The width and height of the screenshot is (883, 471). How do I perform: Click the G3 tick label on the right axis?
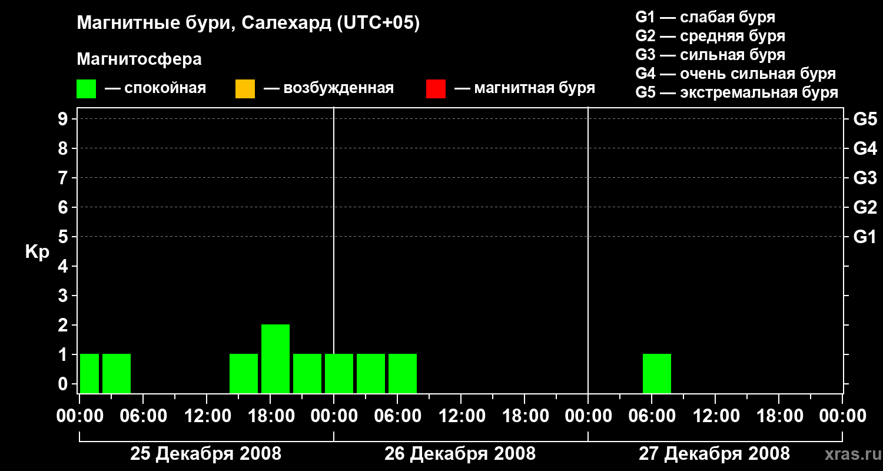[x=865, y=178]
